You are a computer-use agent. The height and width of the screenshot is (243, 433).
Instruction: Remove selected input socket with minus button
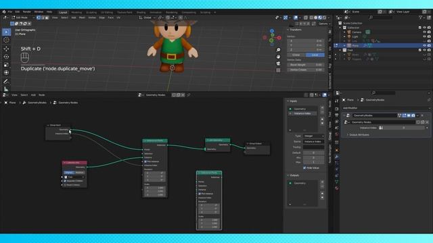click(x=322, y=112)
